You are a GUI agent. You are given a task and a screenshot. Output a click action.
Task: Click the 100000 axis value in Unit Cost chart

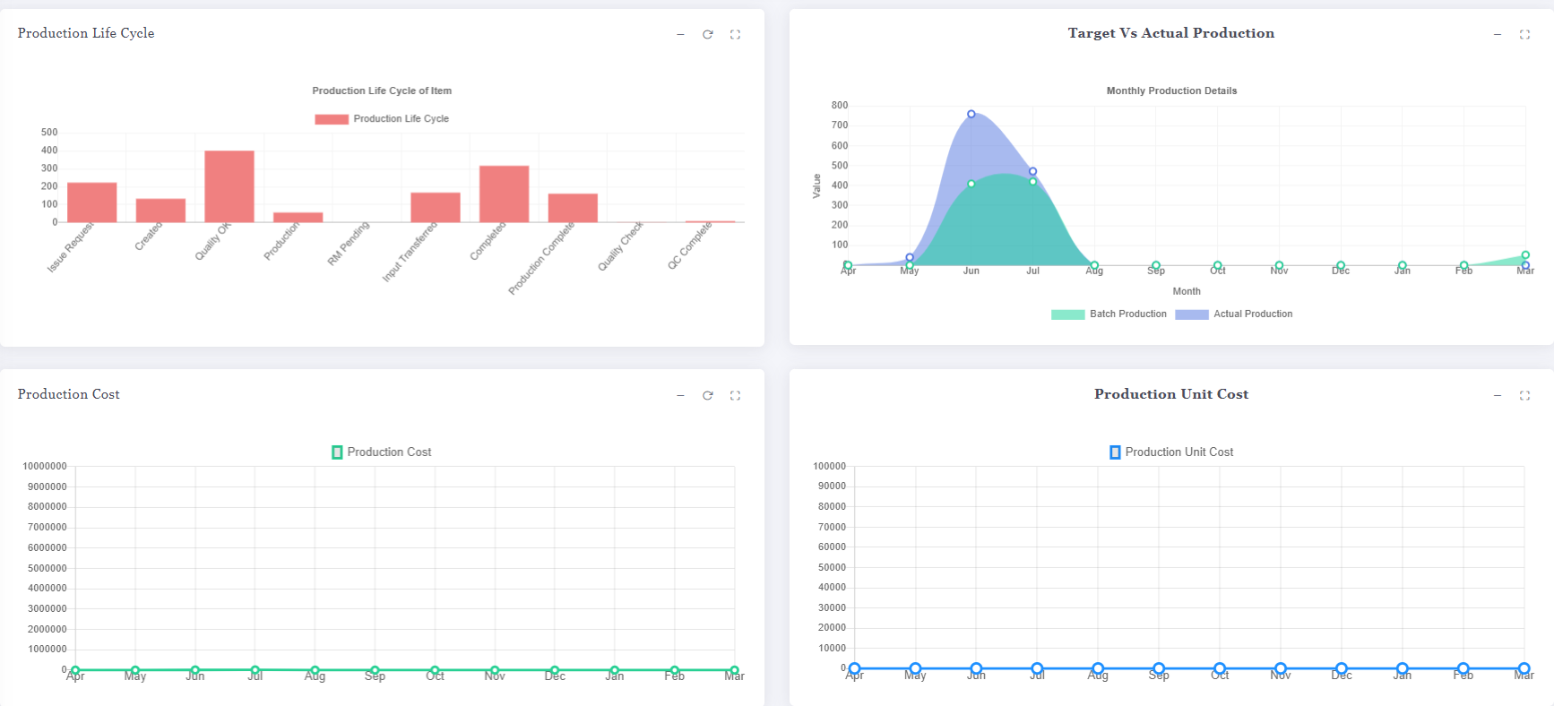tap(830, 467)
